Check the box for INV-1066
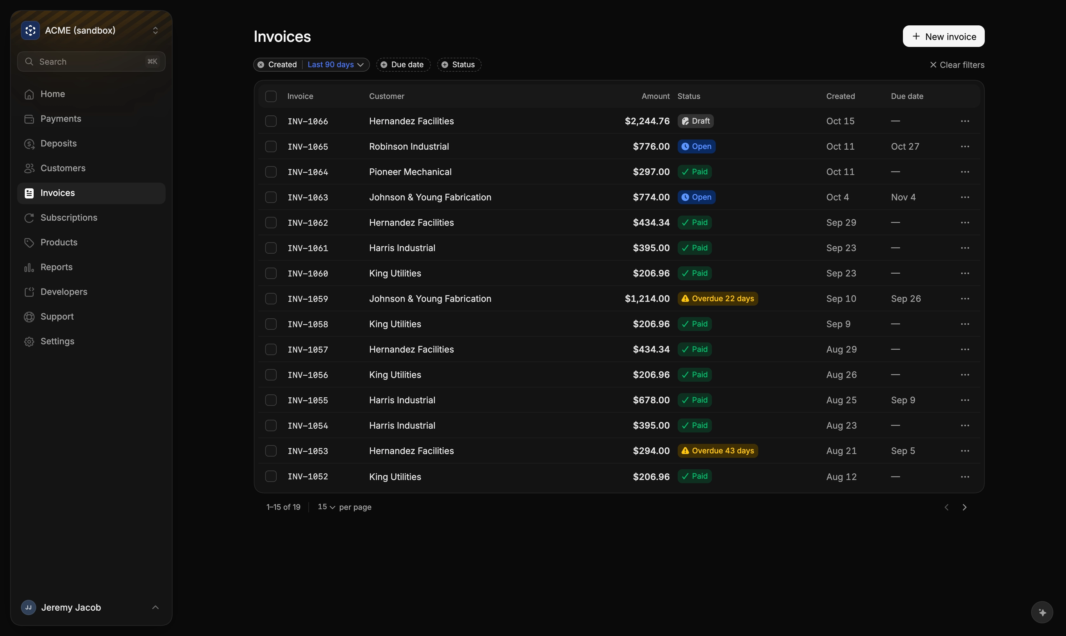 (271, 121)
